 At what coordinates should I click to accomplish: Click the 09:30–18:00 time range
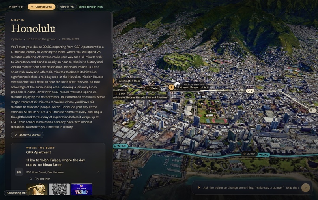(70, 39)
